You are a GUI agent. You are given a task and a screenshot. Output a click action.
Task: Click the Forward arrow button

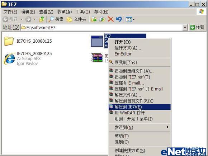click(x=28, y=19)
